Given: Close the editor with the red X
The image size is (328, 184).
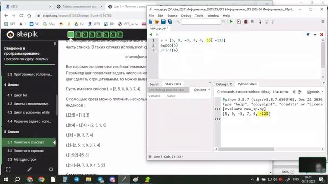Looking at the screenshot, I should 322,35.
